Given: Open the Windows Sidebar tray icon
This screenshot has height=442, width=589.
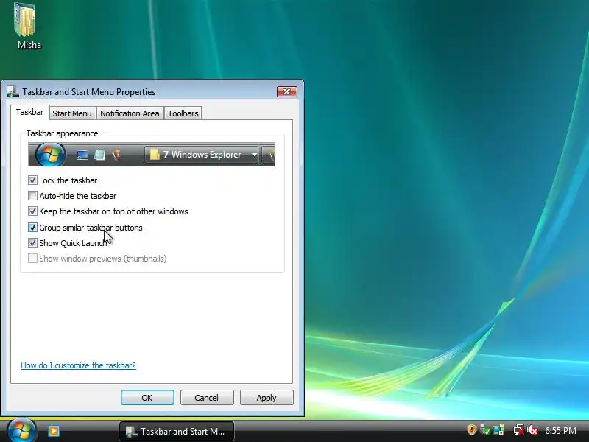Looking at the screenshot, I should [x=498, y=429].
